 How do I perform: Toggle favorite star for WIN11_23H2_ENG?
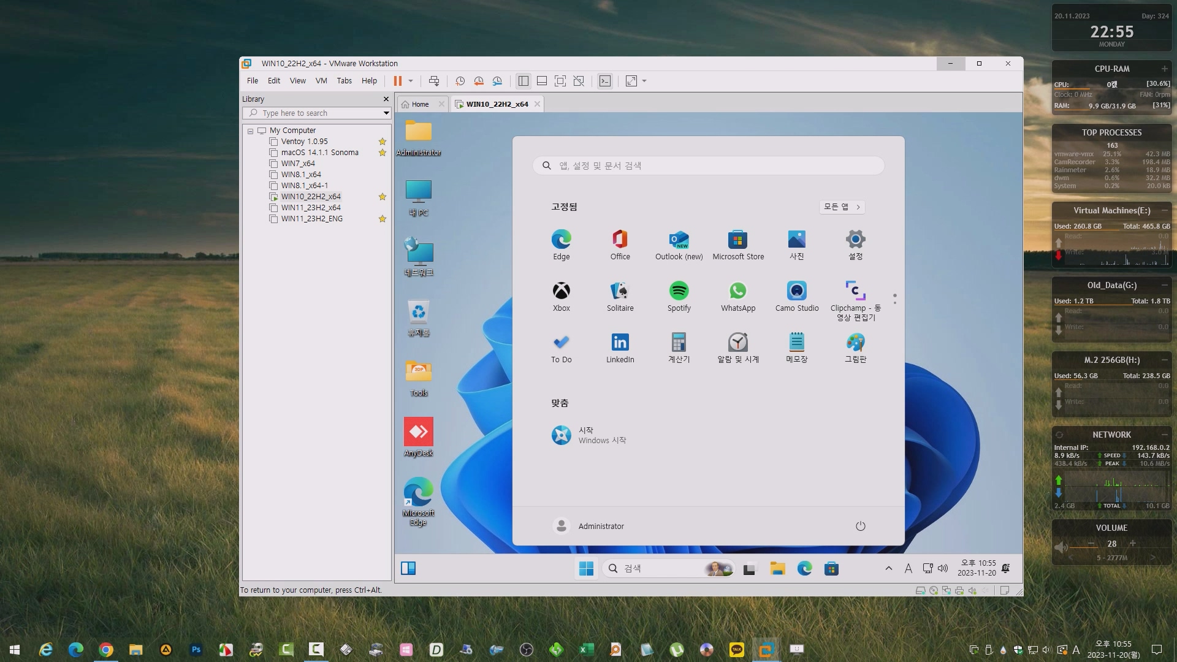(x=383, y=219)
